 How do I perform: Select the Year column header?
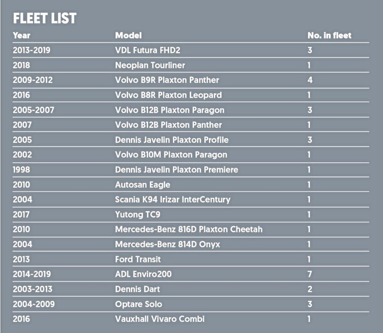(x=21, y=36)
